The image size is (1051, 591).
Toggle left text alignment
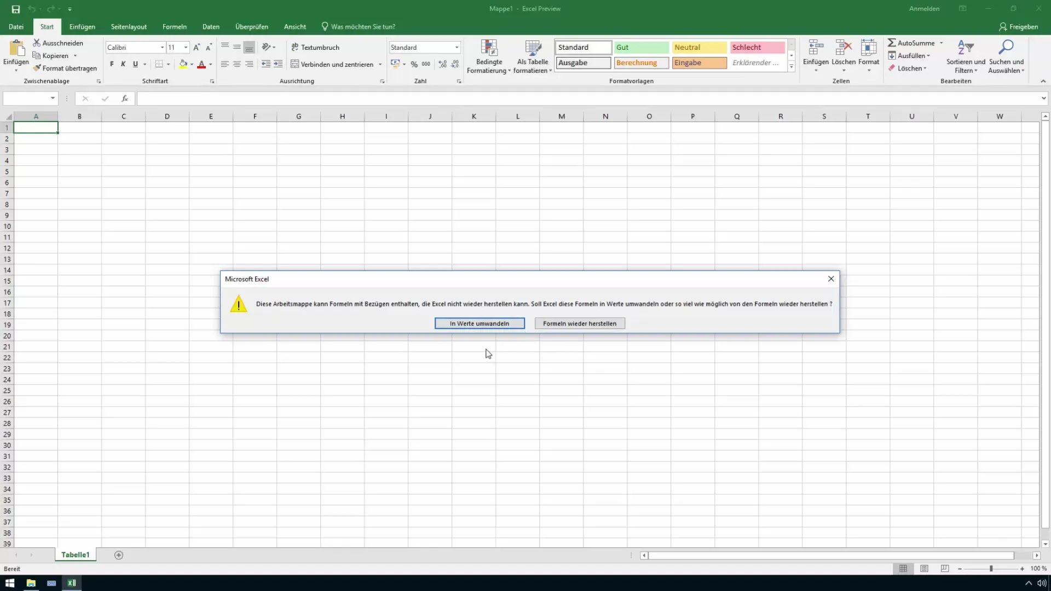pyautogui.click(x=224, y=64)
